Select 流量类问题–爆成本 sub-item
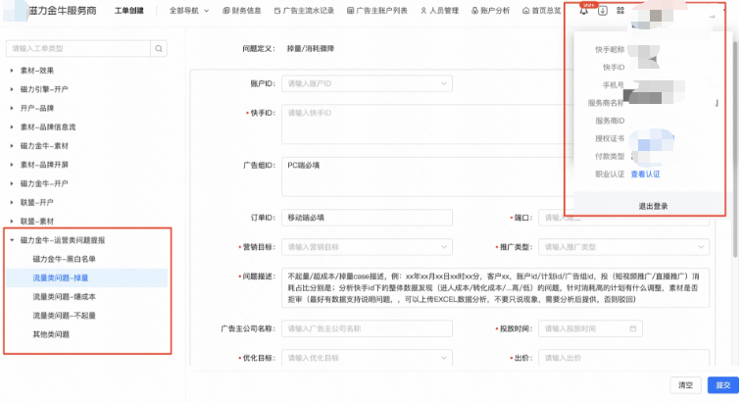 point(64,297)
